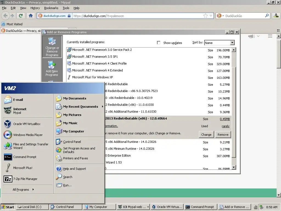Go to the home page via house icon
The width and height of the screenshot is (281, 211).
point(31,16)
